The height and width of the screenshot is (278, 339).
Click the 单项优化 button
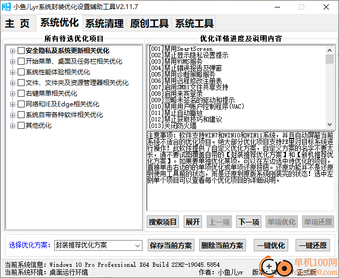click(282, 222)
